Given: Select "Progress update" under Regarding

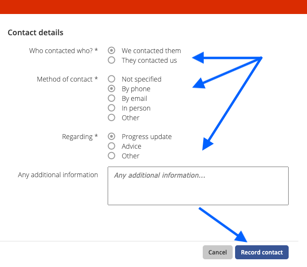Looking at the screenshot, I should click(112, 136).
